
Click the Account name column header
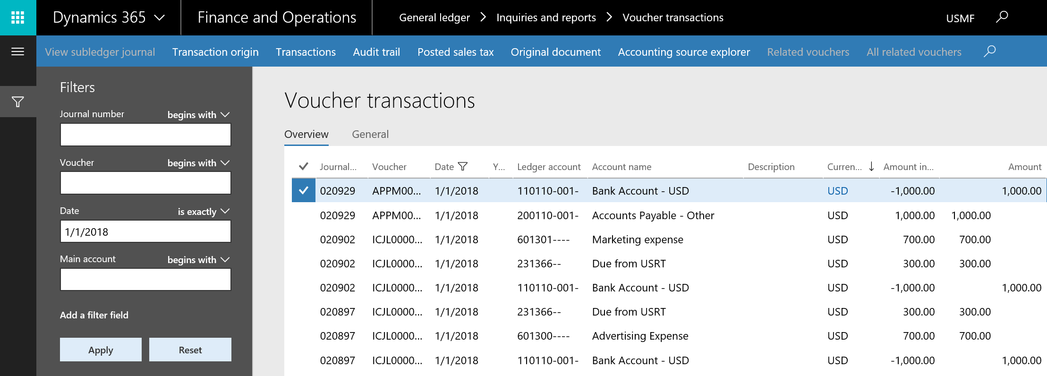click(x=621, y=166)
